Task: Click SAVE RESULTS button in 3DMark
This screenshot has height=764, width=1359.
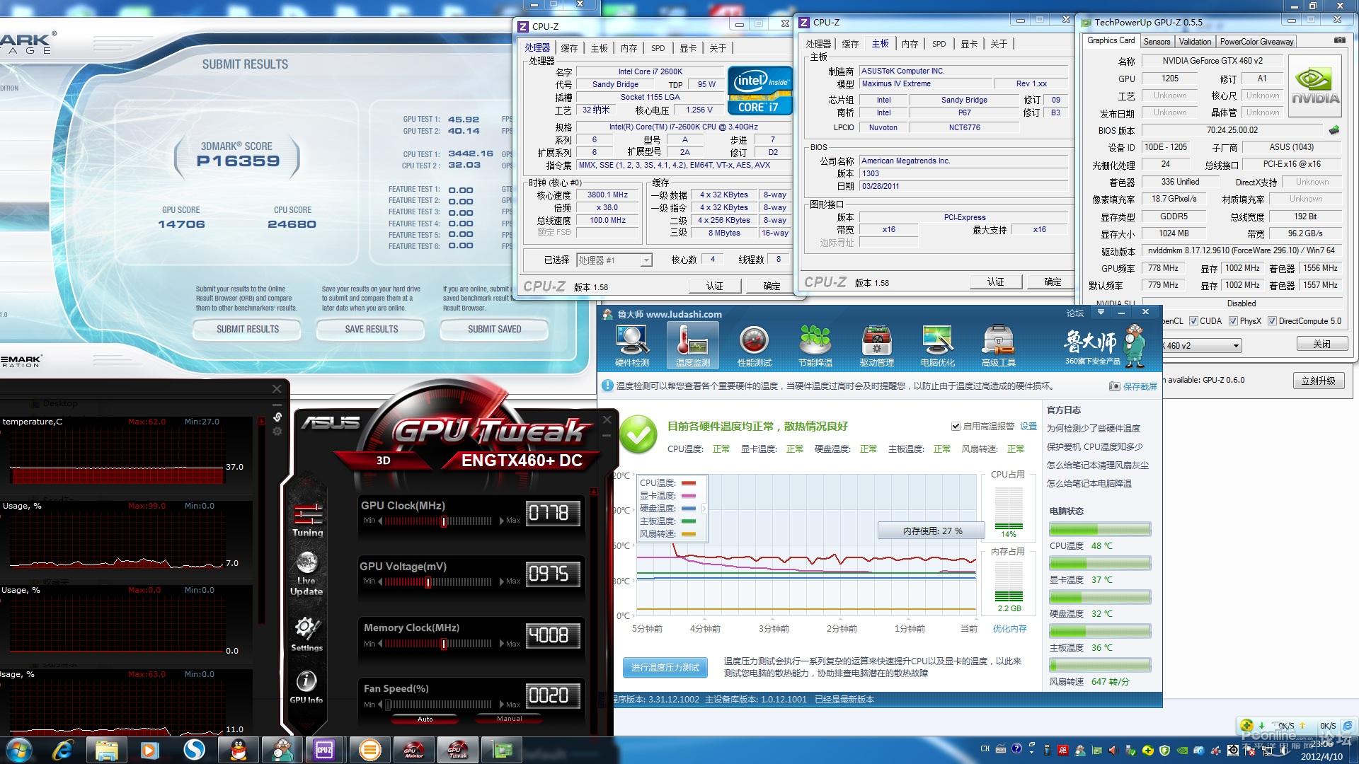Action: [x=371, y=329]
